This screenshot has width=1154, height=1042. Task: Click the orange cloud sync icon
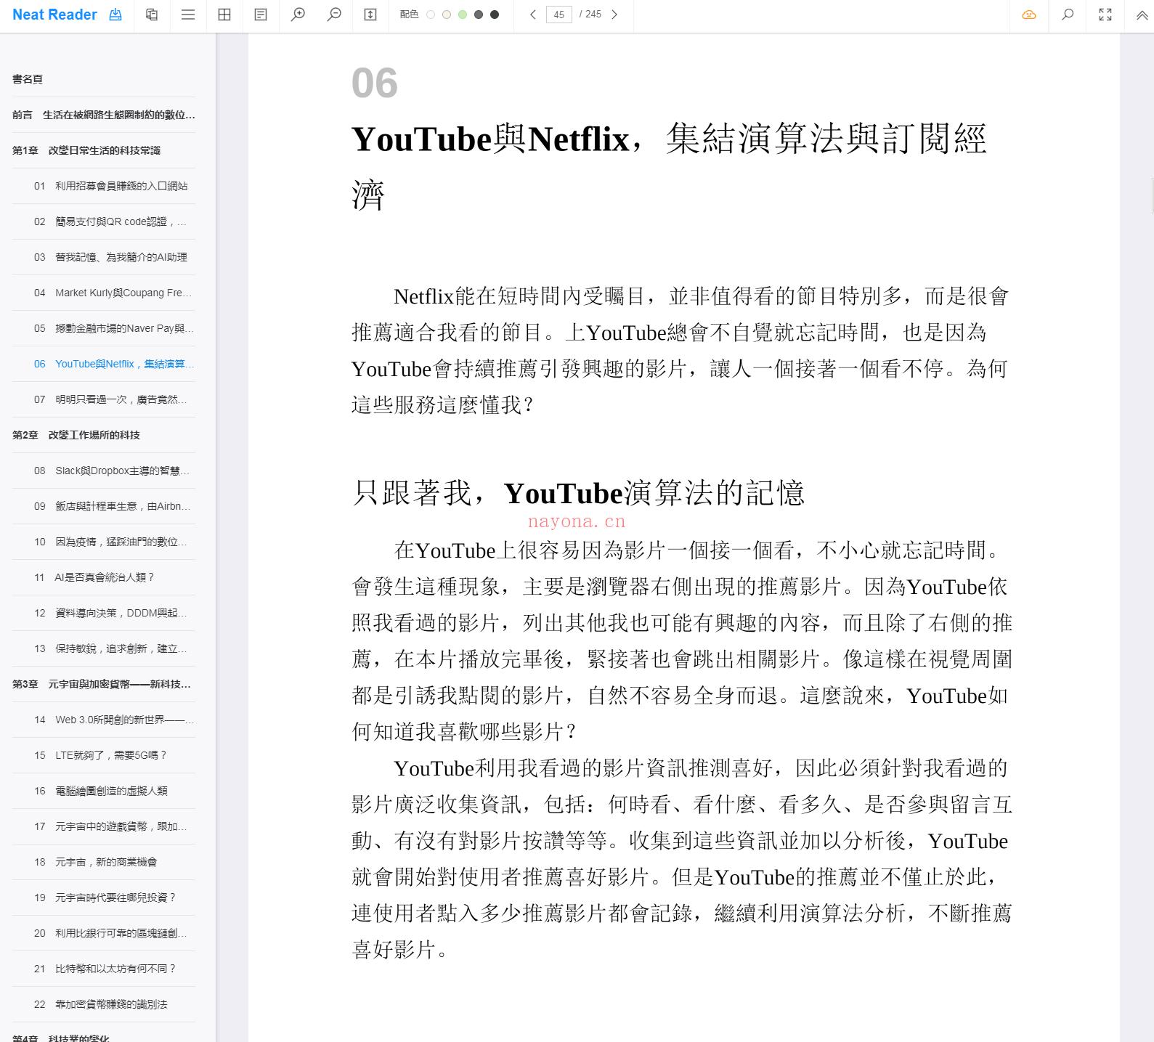pos(1029,15)
